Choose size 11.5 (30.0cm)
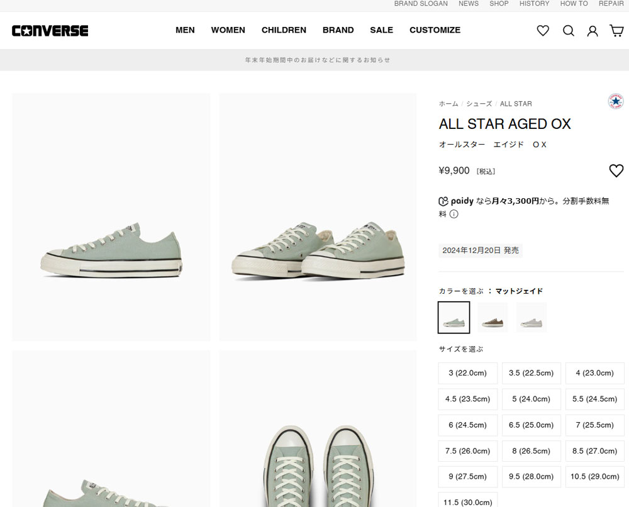629x507 pixels. point(468,500)
